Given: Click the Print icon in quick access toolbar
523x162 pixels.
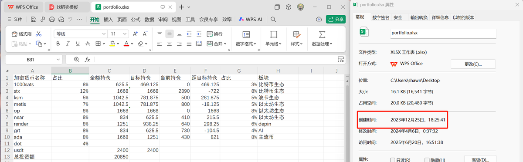Looking at the screenshot, I should pyautogui.click(x=52, y=19).
